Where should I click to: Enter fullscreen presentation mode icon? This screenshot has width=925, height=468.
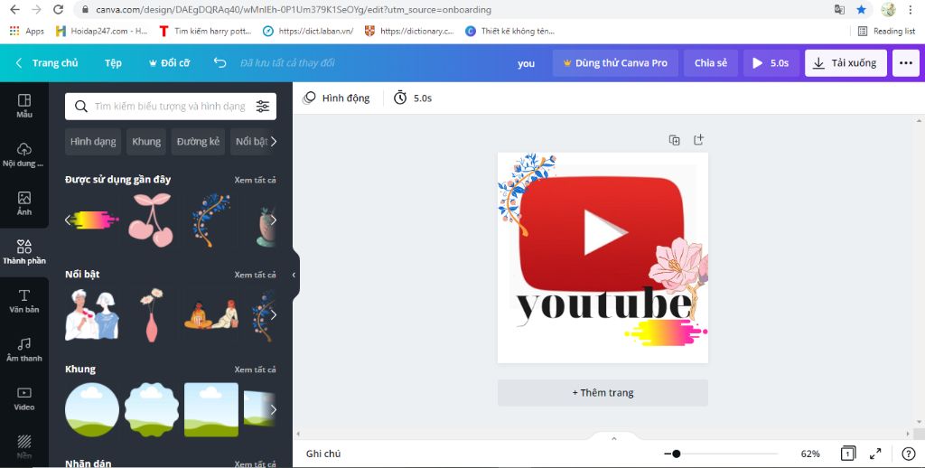[875, 454]
